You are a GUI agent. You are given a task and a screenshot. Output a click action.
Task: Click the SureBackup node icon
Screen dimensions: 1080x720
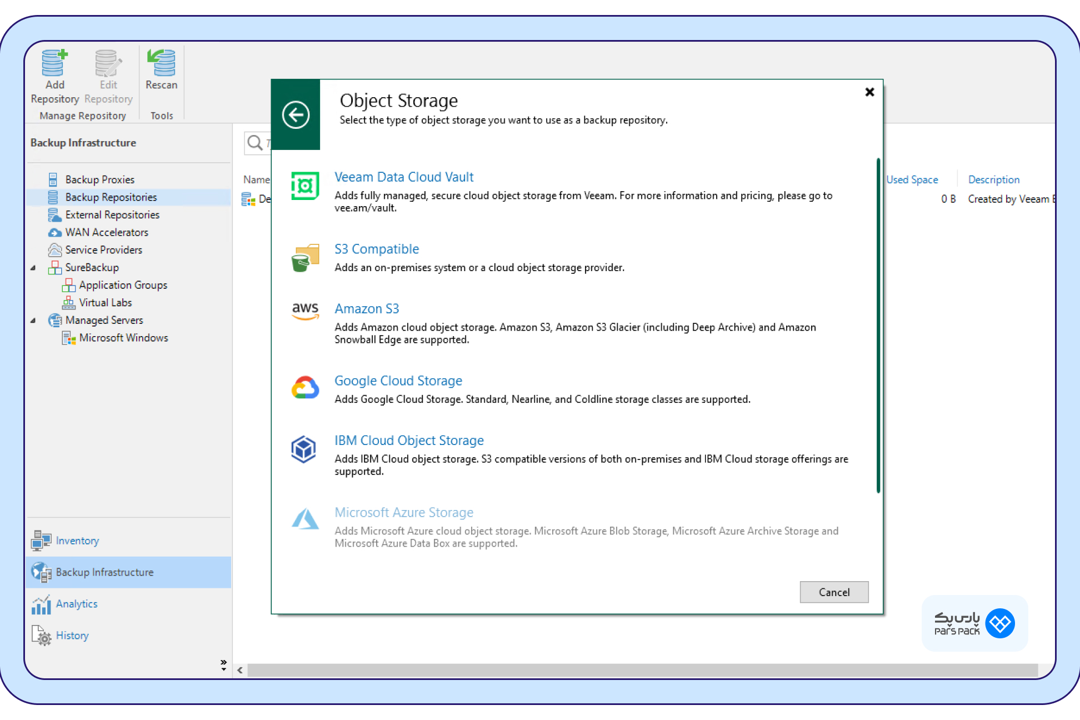tap(54, 267)
